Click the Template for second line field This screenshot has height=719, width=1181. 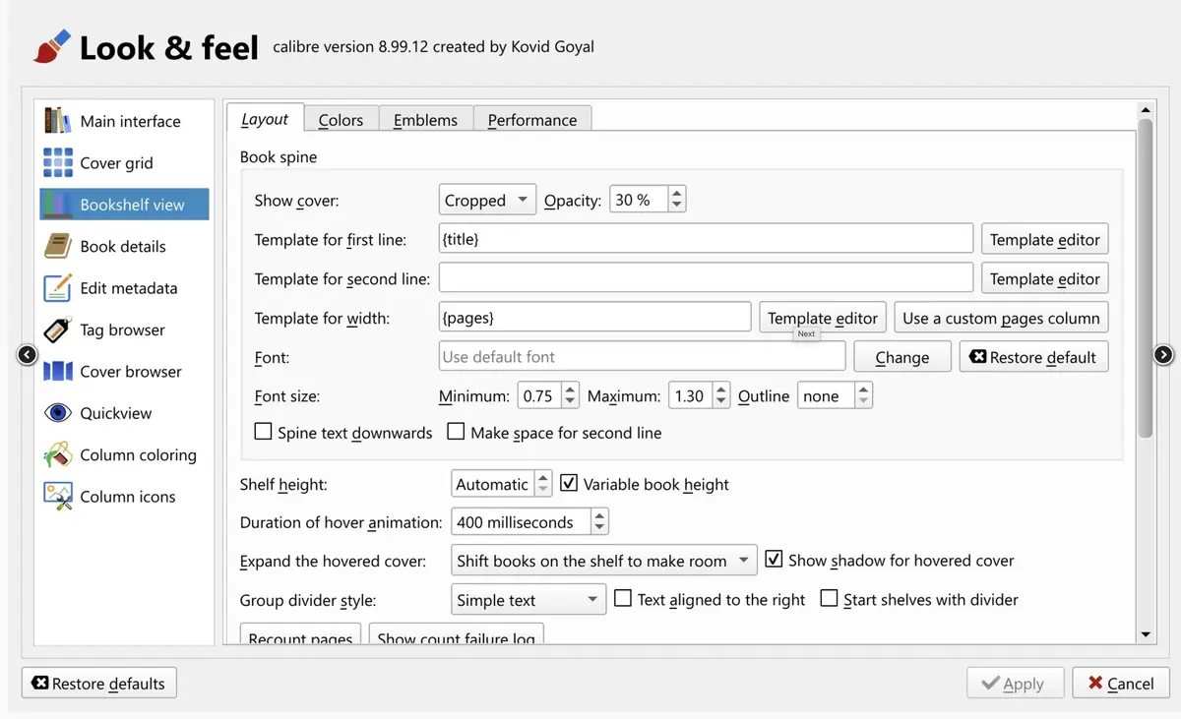705,278
